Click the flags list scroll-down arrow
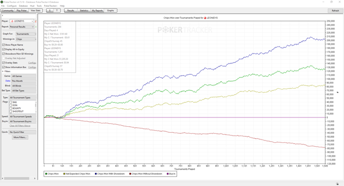This screenshot has width=344, height=186. tap(36, 112)
